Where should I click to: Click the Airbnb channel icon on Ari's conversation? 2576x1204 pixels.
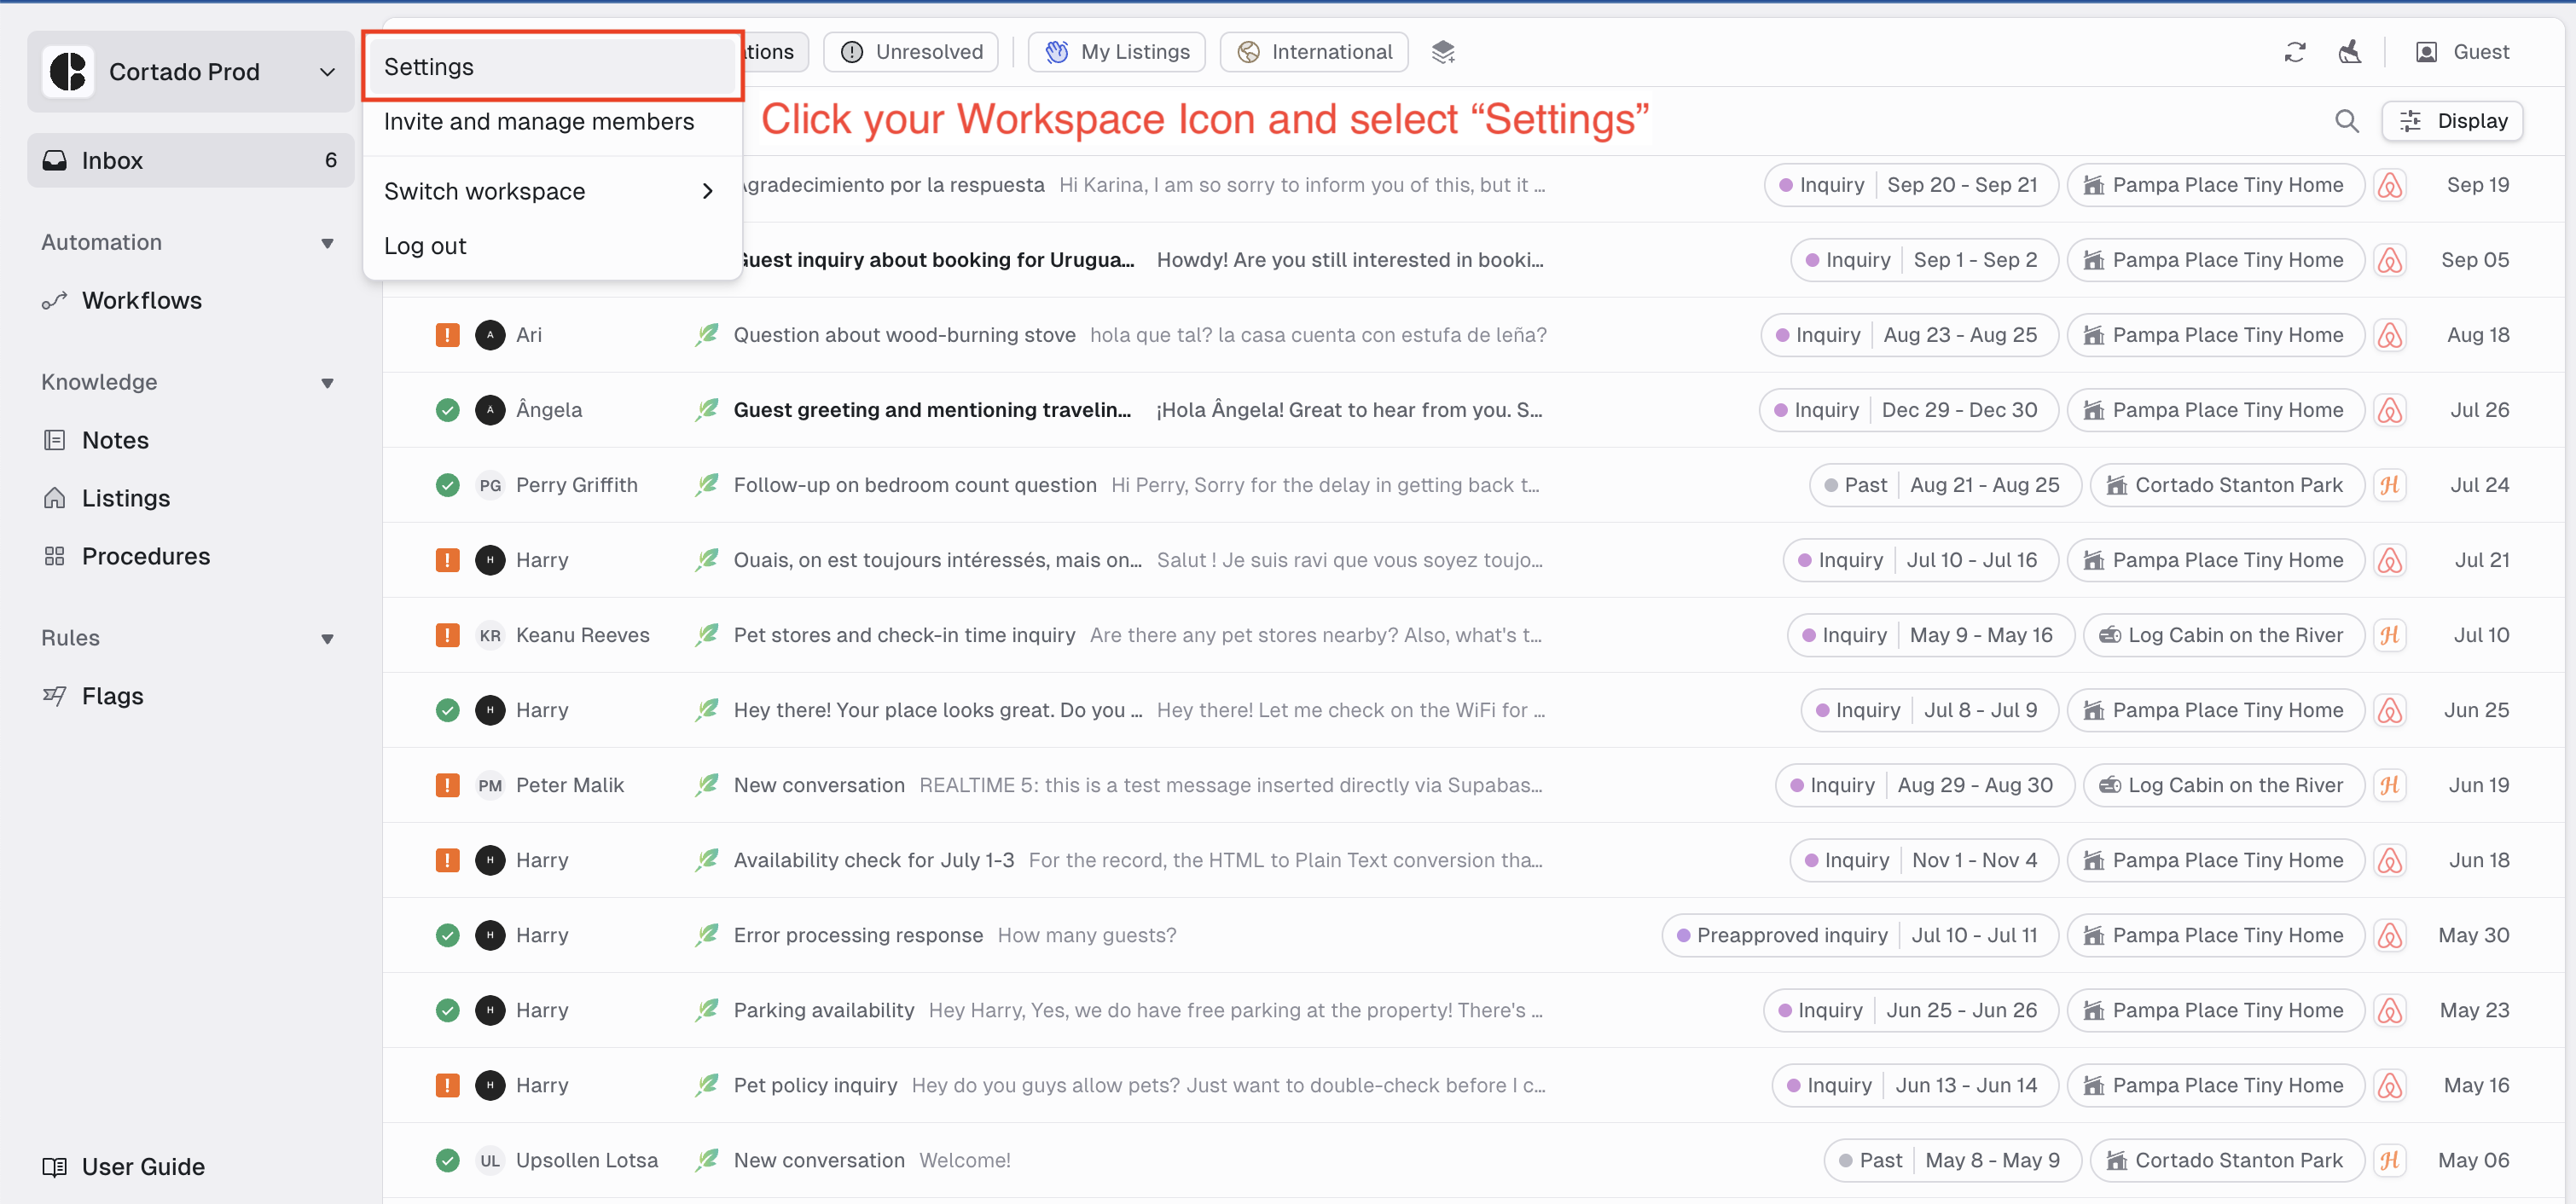point(2391,335)
